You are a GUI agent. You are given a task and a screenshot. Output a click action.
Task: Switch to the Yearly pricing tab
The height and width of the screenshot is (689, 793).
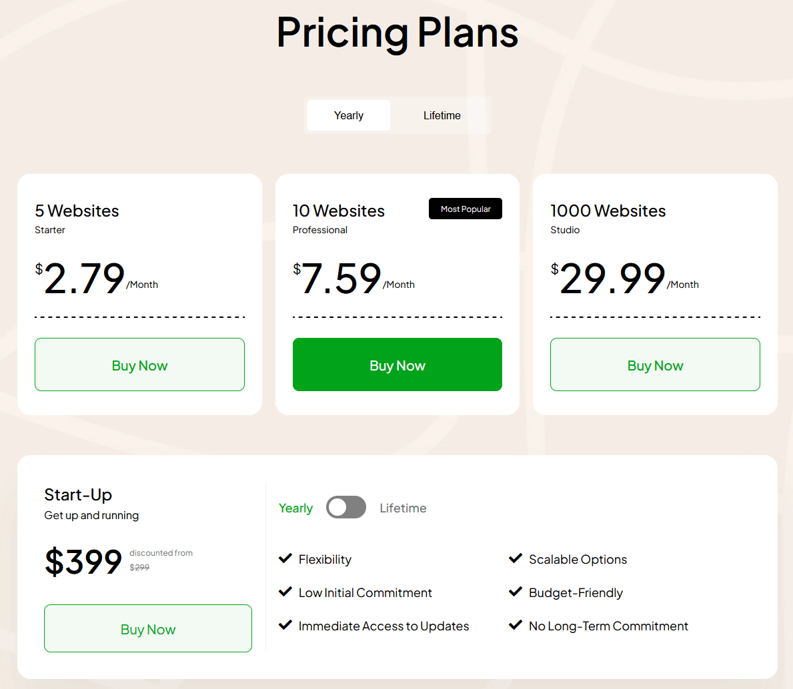pos(349,116)
